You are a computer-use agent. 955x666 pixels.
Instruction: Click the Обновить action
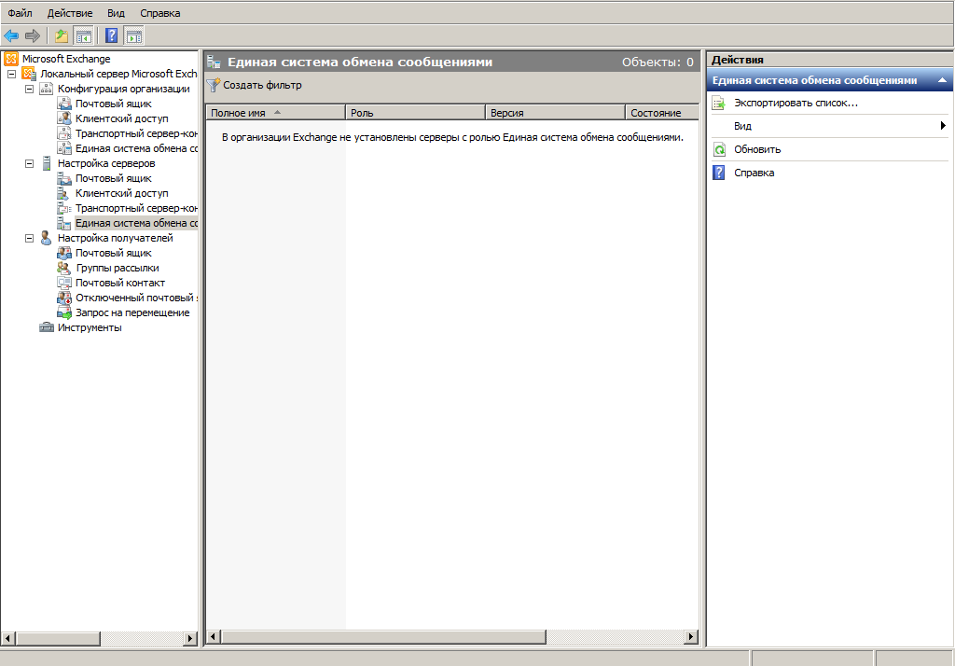pos(757,149)
